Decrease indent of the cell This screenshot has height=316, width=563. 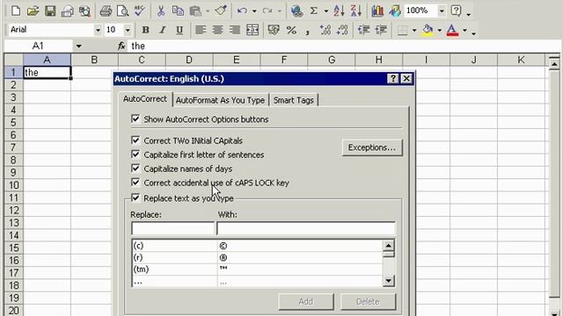click(x=363, y=30)
